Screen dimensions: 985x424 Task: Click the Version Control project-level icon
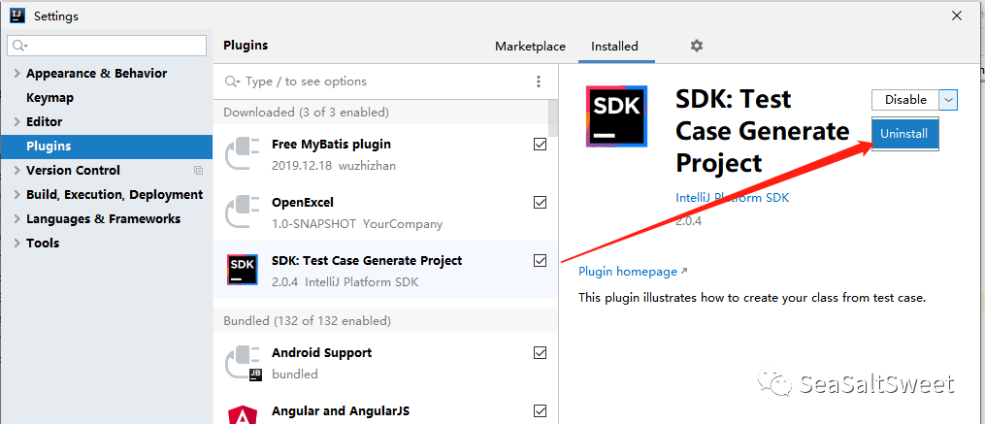(x=199, y=170)
